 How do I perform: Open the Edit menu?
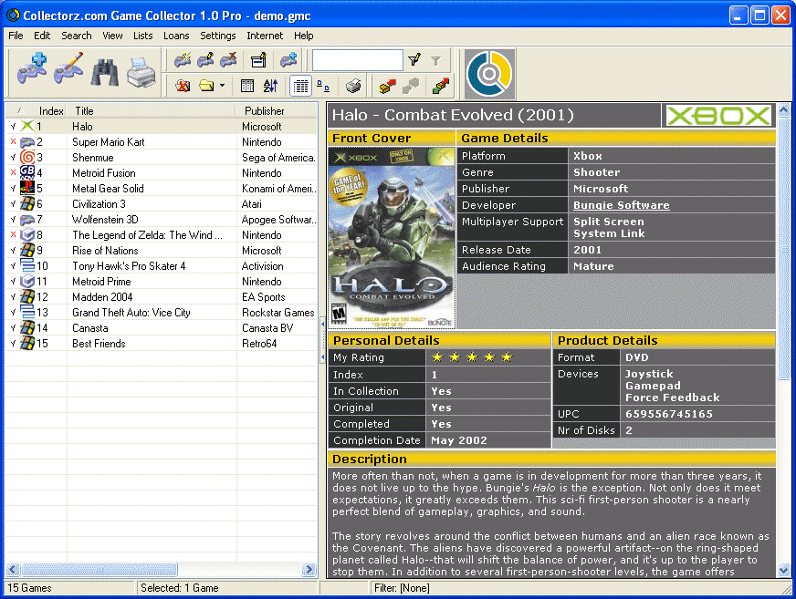tap(42, 36)
